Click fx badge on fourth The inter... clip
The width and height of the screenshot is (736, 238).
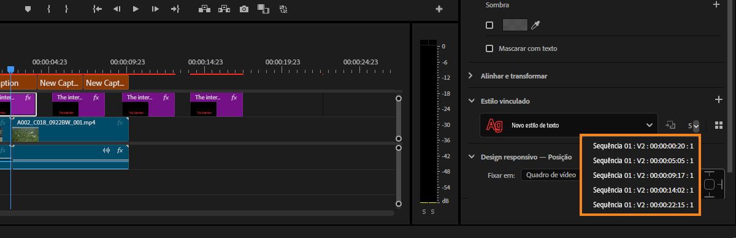point(234,98)
